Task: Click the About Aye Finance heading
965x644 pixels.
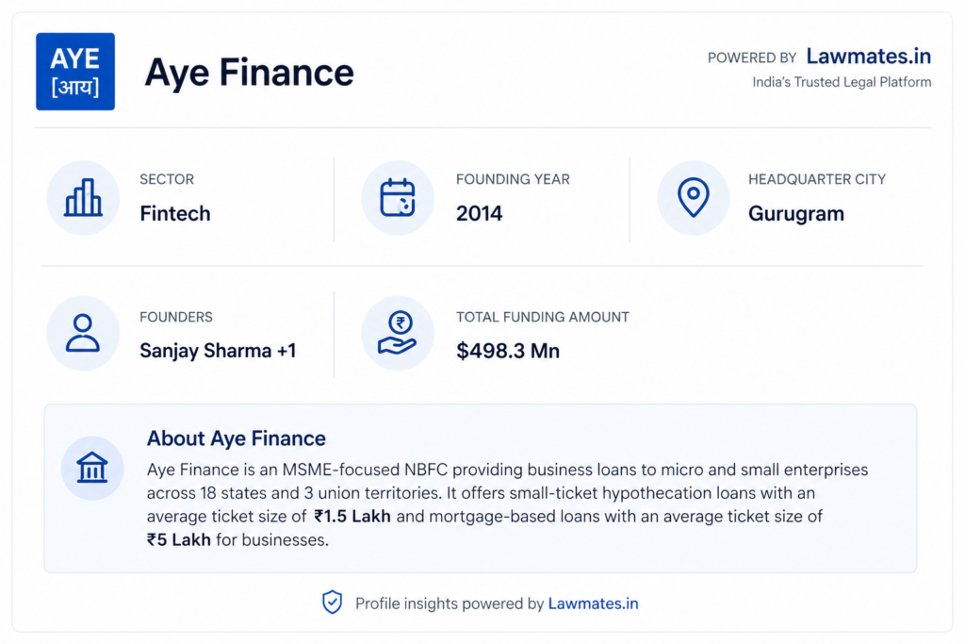Action: [x=237, y=438]
